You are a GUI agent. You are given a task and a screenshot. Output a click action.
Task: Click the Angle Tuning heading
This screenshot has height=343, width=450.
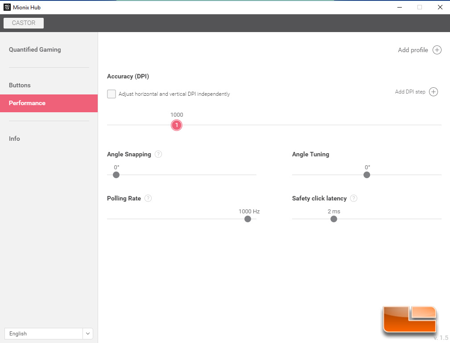pos(310,154)
